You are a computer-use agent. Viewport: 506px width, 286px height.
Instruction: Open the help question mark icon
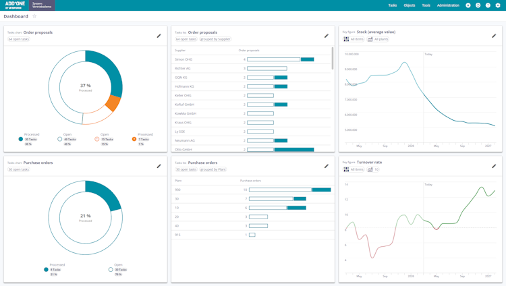click(x=488, y=5)
